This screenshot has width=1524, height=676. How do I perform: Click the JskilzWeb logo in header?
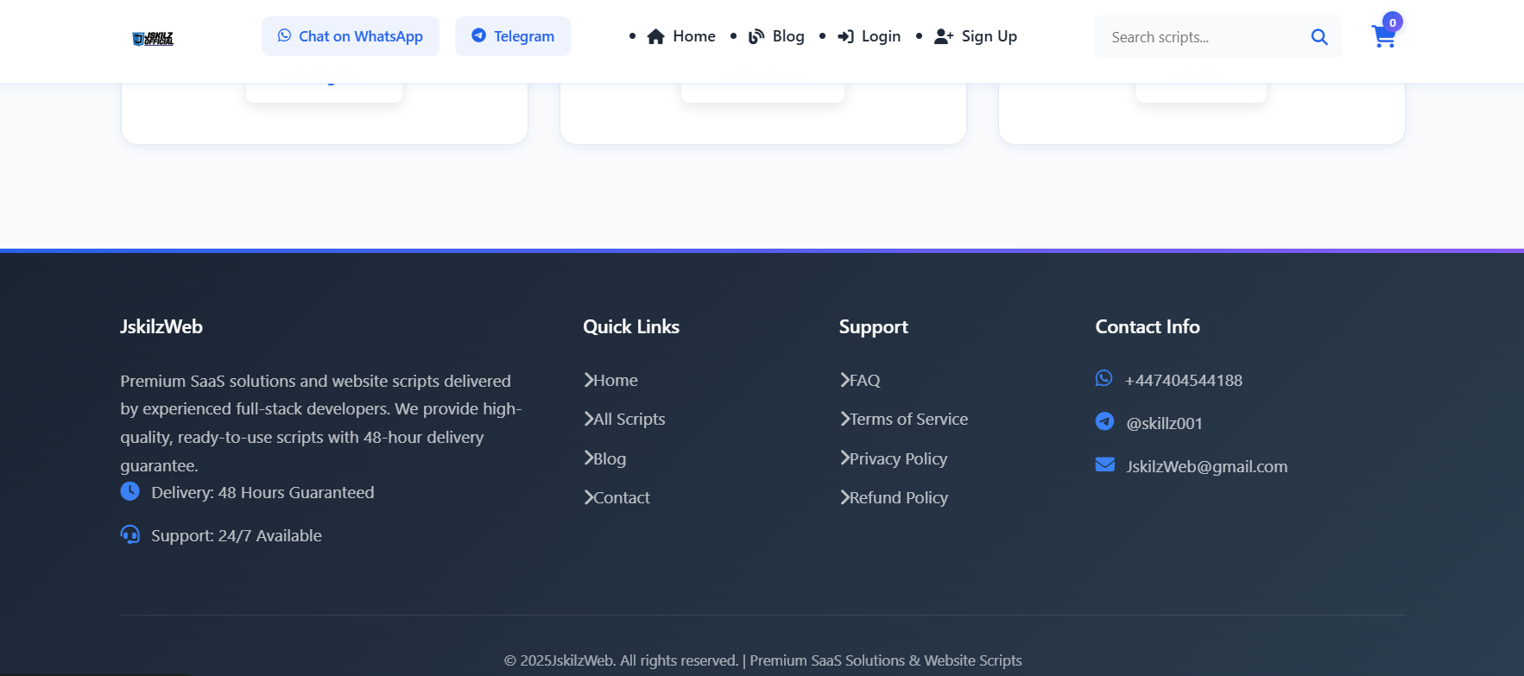point(153,38)
